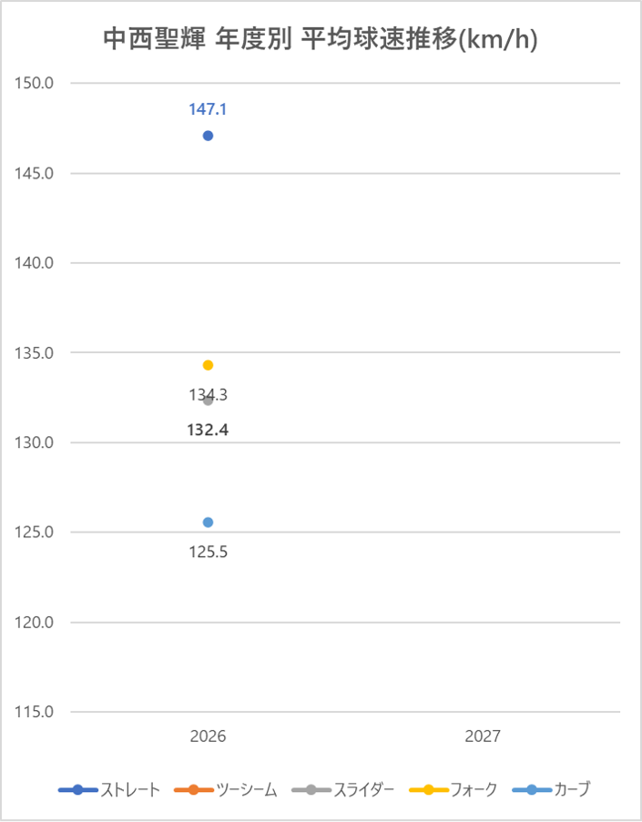This screenshot has height=822, width=642.
Task: Select the light blue カーブ data point
Action: point(208,523)
